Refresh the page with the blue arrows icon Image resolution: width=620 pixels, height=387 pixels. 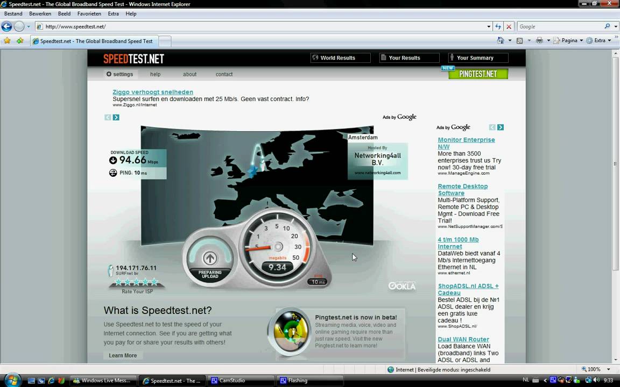498,26
